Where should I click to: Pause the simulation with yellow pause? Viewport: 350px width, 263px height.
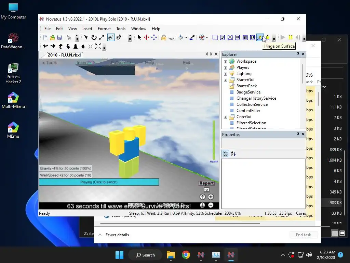click(291, 37)
